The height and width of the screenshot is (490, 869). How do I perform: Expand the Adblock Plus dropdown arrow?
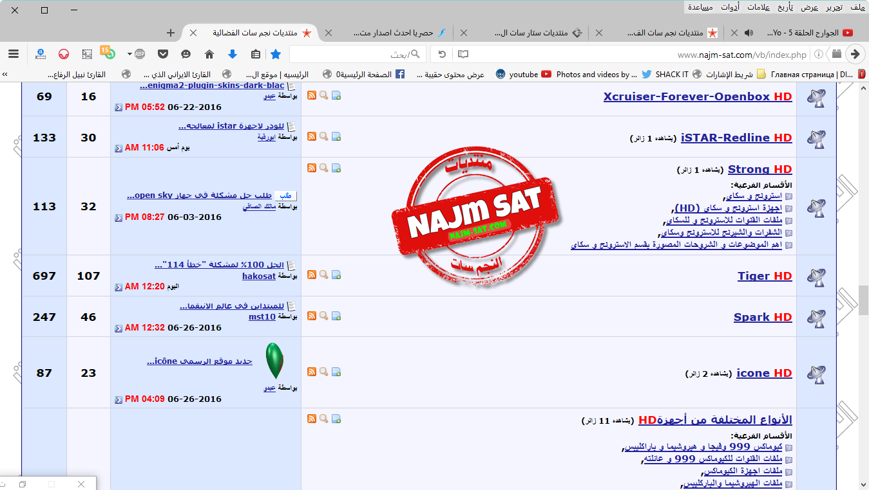[129, 54]
